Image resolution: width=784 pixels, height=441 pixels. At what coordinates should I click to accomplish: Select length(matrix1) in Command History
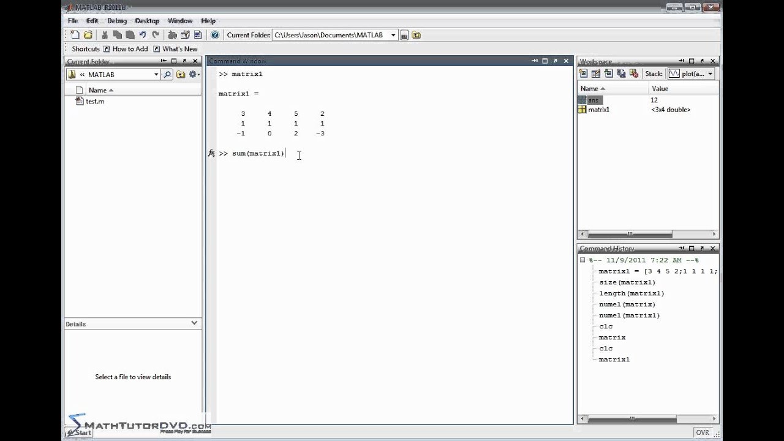point(631,293)
